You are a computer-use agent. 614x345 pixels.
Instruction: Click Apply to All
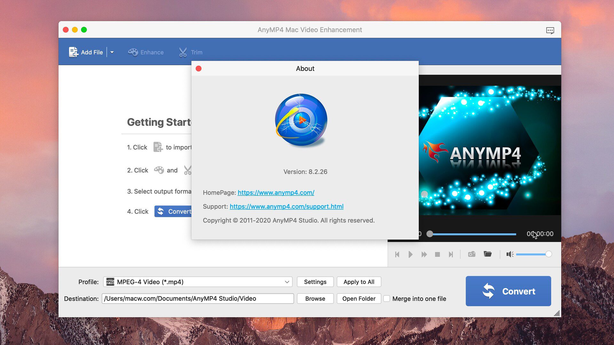(359, 282)
